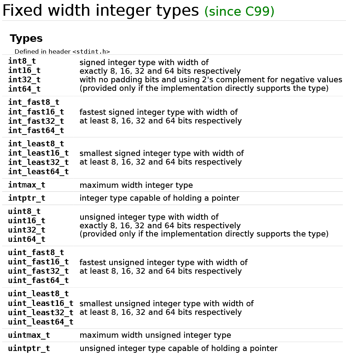Click the int_fast64_t type name
Screen dimensions: 346x356
[x=36, y=131]
